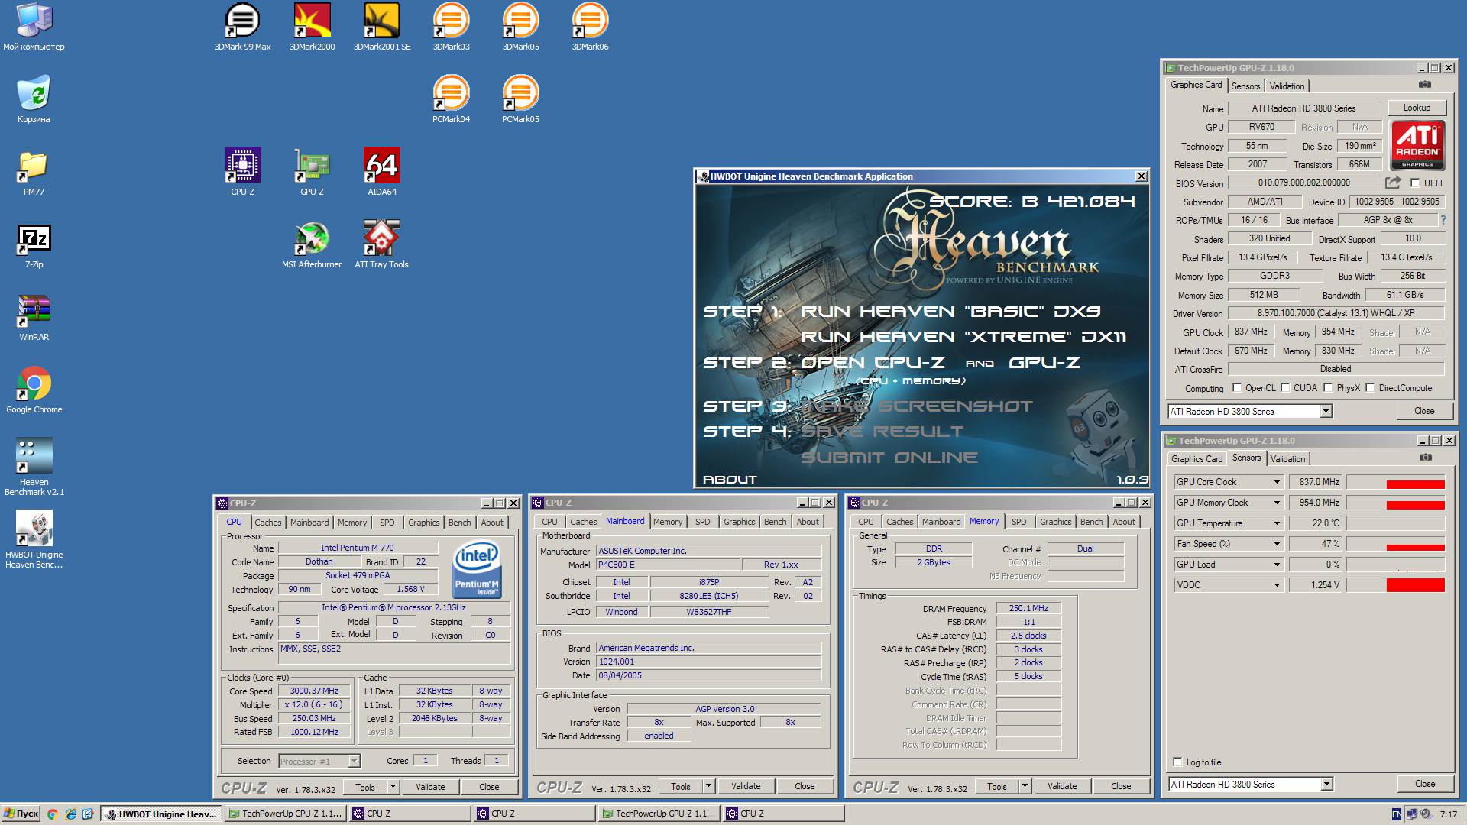
Task: Switch to HWBOT Unigine Heaven taskbar button
Action: [x=161, y=814]
